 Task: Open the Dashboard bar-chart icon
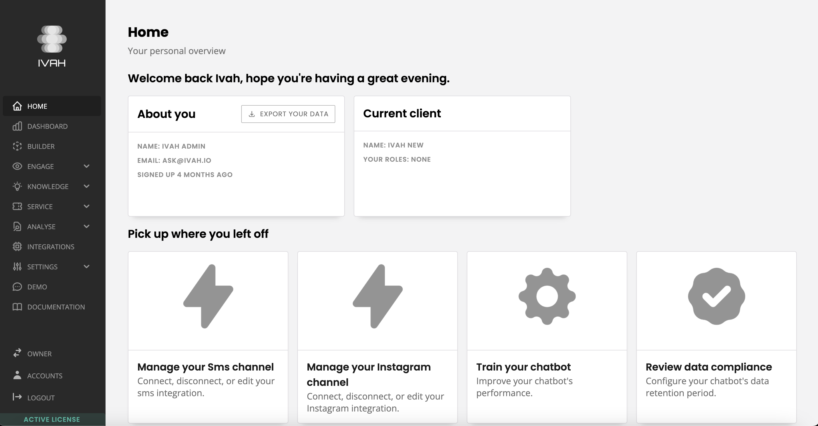[17, 126]
